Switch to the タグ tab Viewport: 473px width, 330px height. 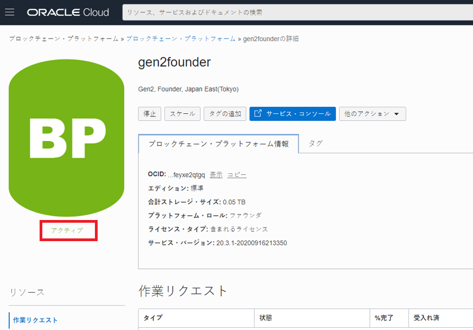click(315, 144)
